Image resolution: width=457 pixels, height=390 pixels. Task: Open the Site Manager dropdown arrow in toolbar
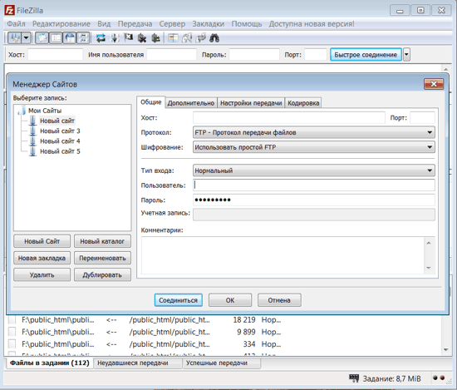[x=26, y=38]
